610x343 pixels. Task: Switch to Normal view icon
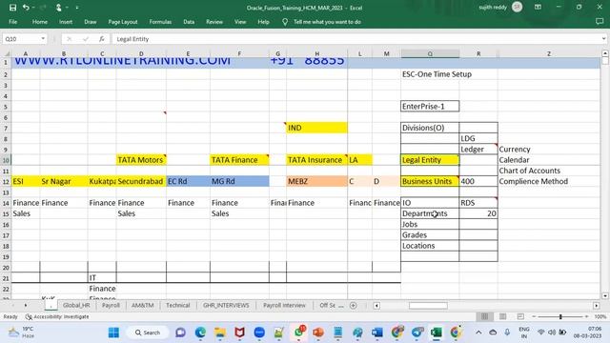coord(484,316)
